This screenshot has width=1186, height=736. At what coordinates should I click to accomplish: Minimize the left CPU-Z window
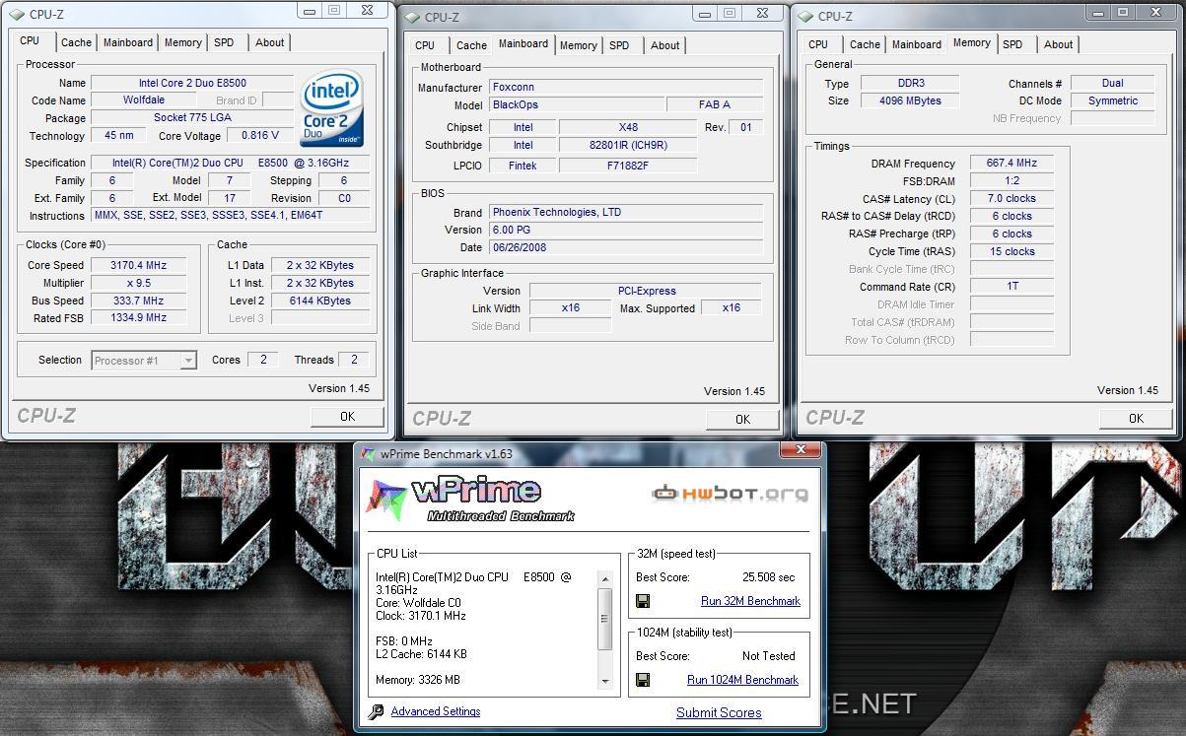[310, 11]
